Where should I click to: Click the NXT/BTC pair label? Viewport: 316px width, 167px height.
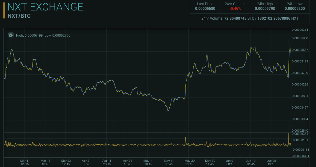(x=19, y=16)
